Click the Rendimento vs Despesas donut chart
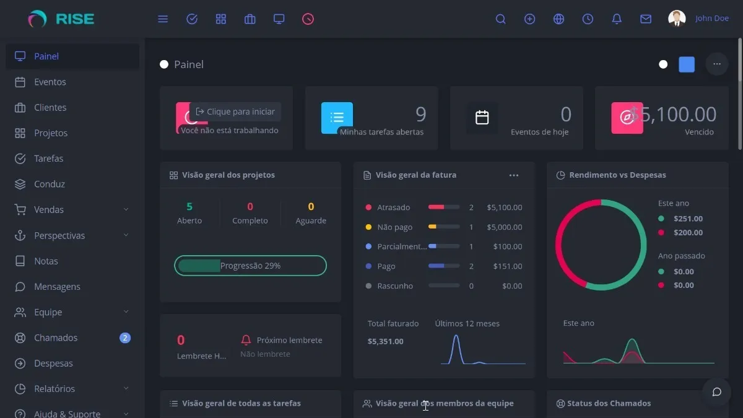This screenshot has width=743, height=418. tap(601, 245)
